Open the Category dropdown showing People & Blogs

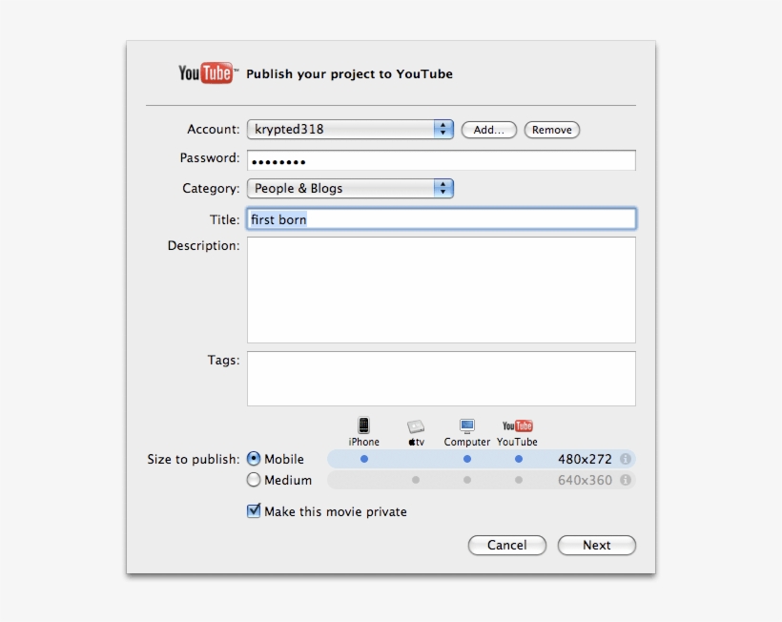tap(350, 188)
